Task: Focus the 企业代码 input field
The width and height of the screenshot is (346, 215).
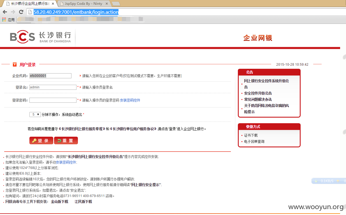Action: (50, 76)
